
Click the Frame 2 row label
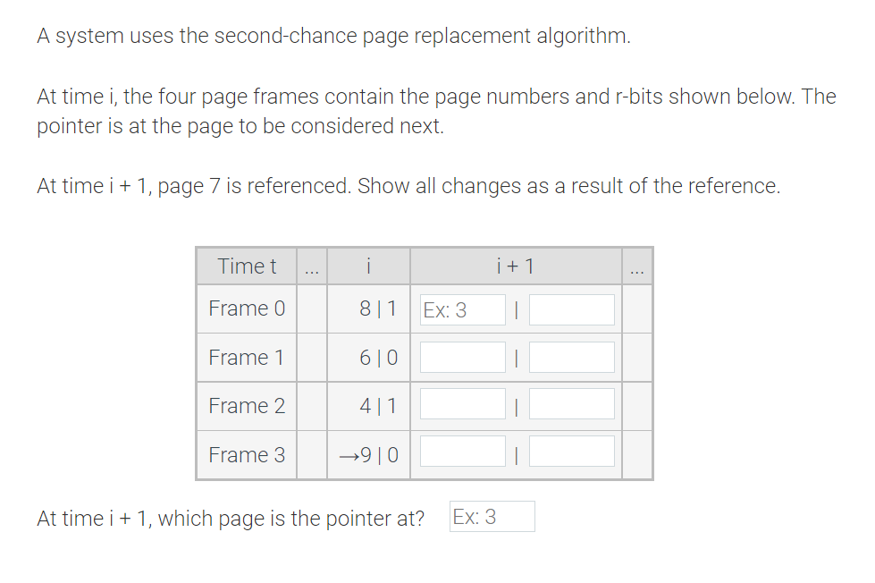click(246, 405)
